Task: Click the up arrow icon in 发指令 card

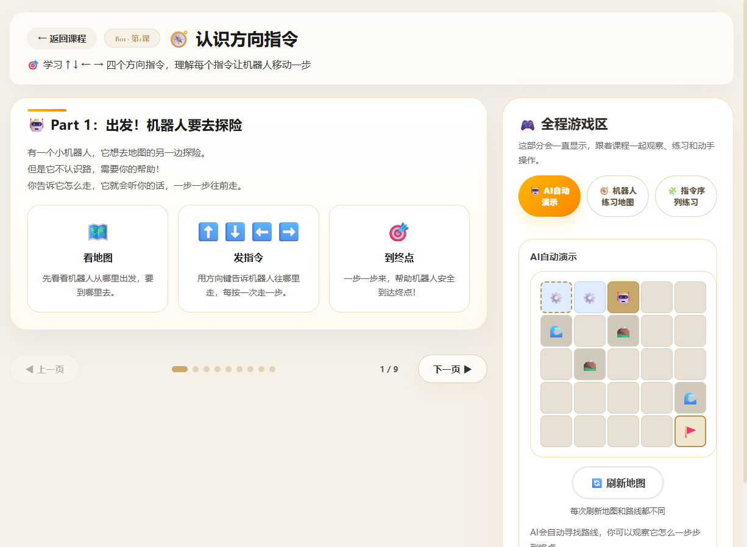Action: (x=208, y=232)
